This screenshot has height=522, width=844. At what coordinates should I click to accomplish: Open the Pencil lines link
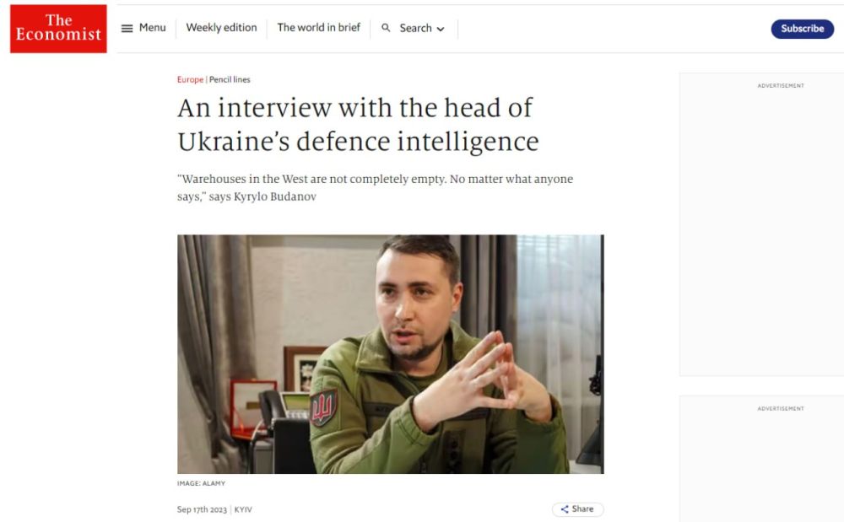pos(230,79)
